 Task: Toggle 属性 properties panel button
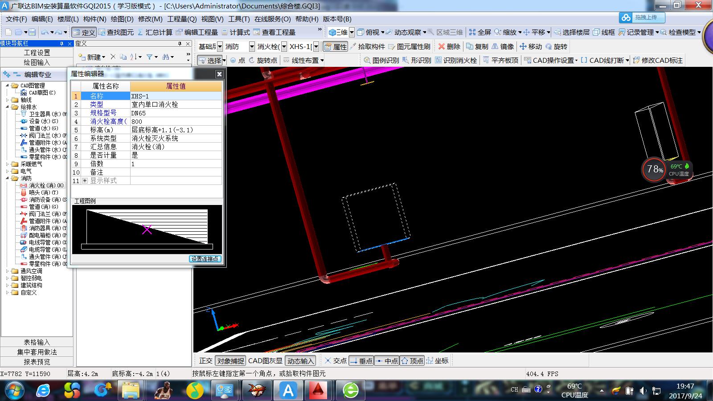(336, 46)
